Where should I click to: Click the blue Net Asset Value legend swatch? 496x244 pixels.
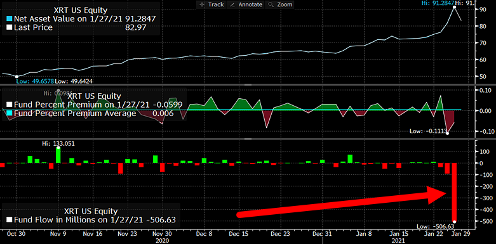point(9,18)
